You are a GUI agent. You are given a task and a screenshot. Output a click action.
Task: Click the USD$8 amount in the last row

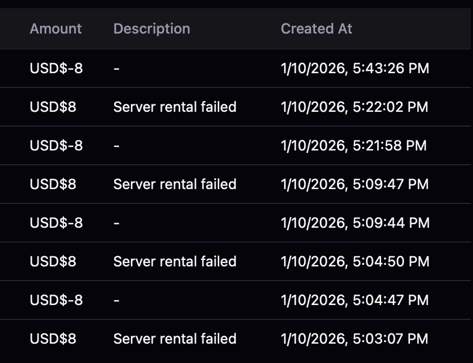[51, 339]
